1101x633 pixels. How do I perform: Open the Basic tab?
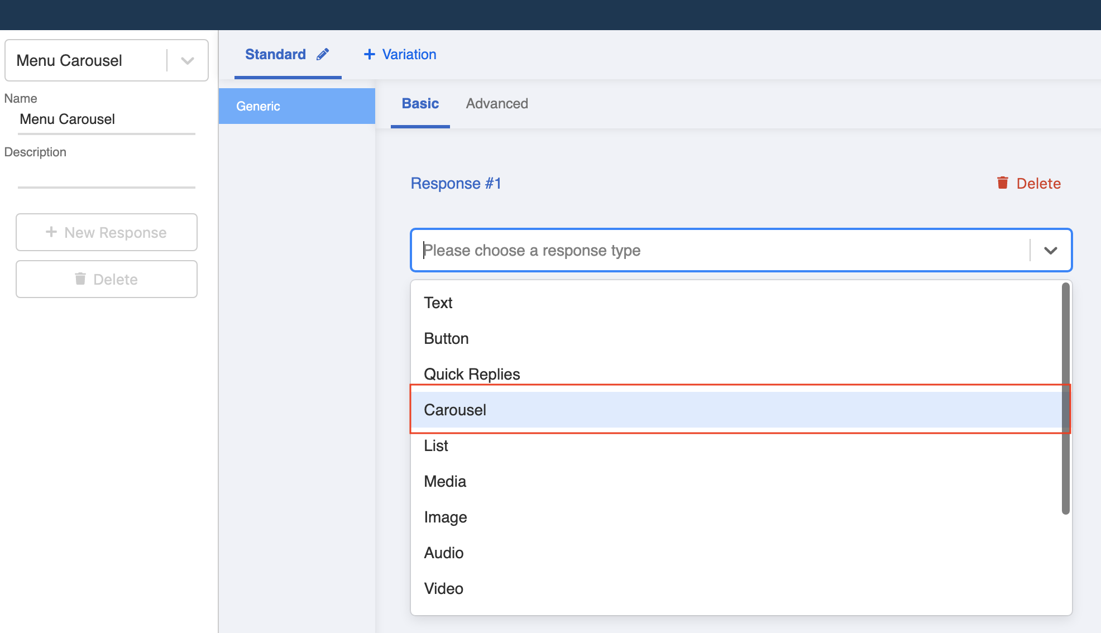tap(420, 104)
